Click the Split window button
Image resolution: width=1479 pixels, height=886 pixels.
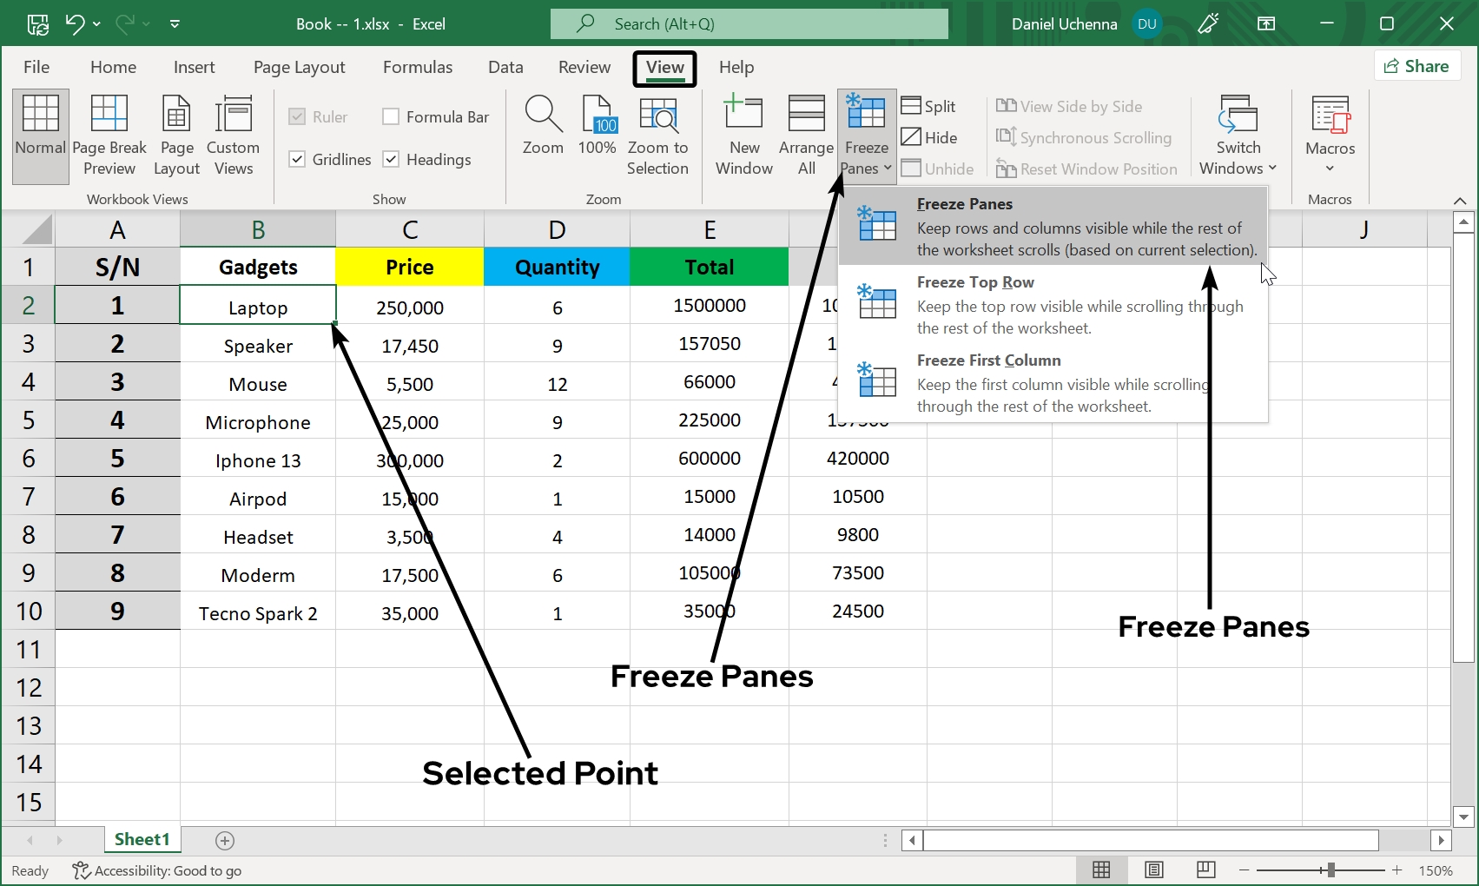coord(928,106)
